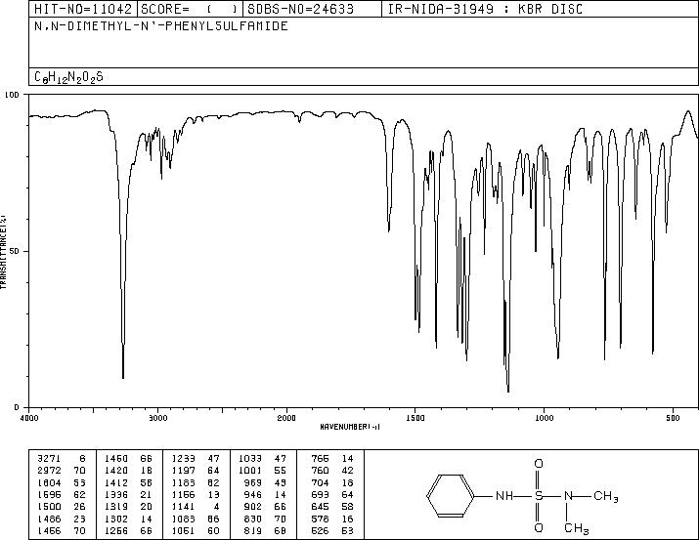Select the 1001 peak table entry
699x540 pixels.
coord(263,471)
